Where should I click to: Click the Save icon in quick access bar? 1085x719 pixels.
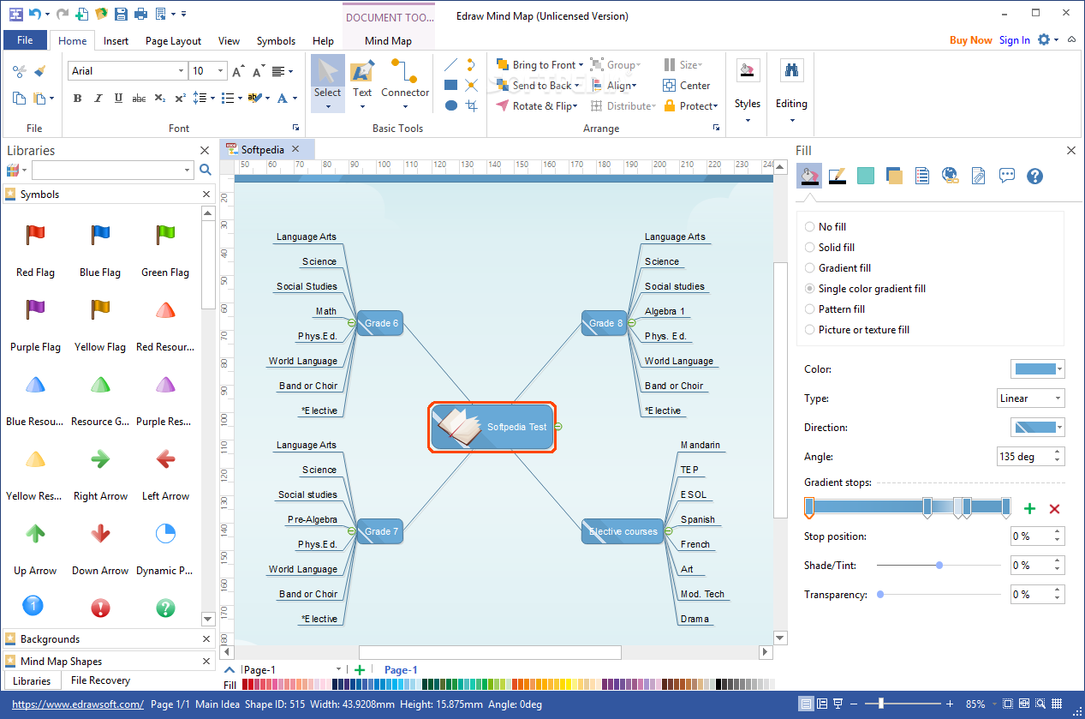pyautogui.click(x=121, y=14)
